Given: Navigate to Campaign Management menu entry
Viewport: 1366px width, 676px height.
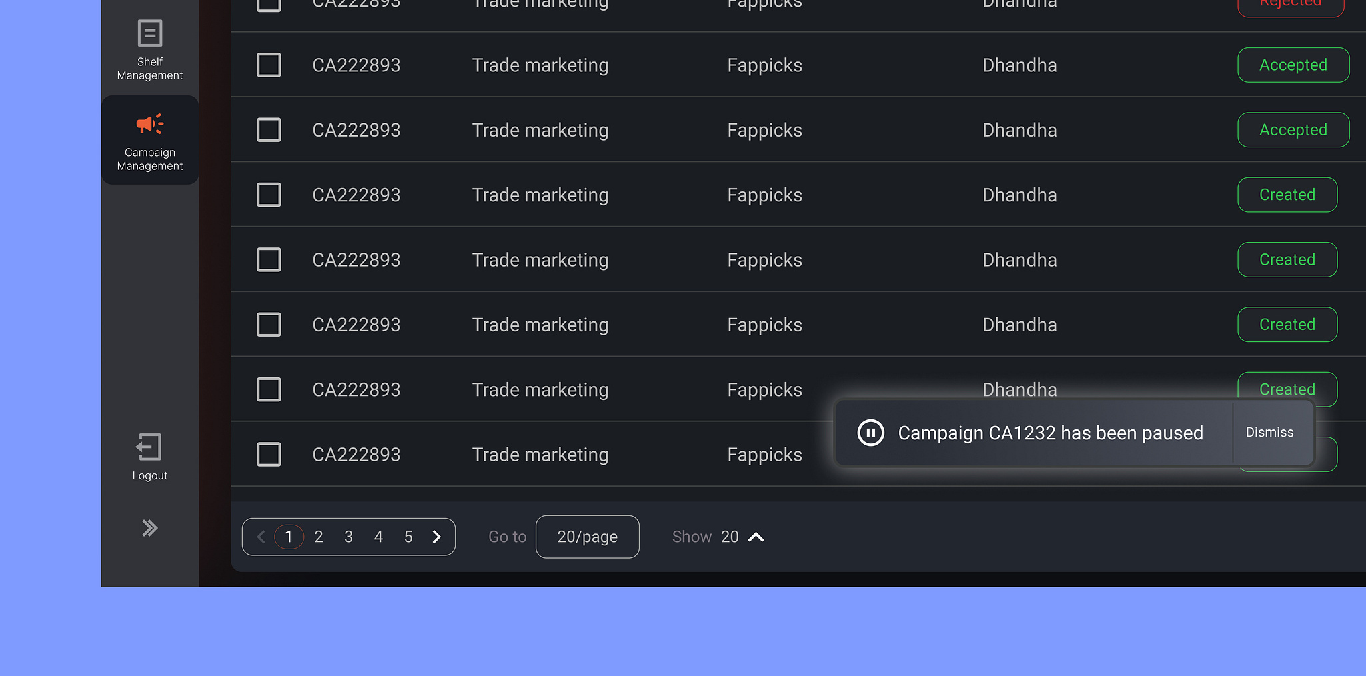Looking at the screenshot, I should 149,159.
